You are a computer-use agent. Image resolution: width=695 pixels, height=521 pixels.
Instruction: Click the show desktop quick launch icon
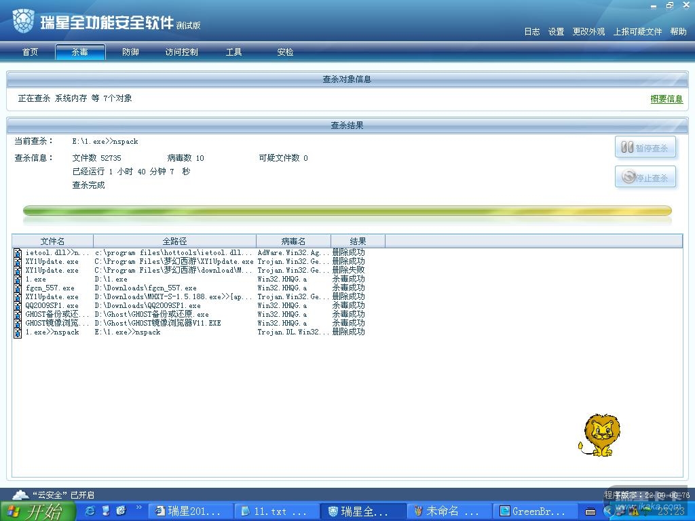tap(106, 512)
